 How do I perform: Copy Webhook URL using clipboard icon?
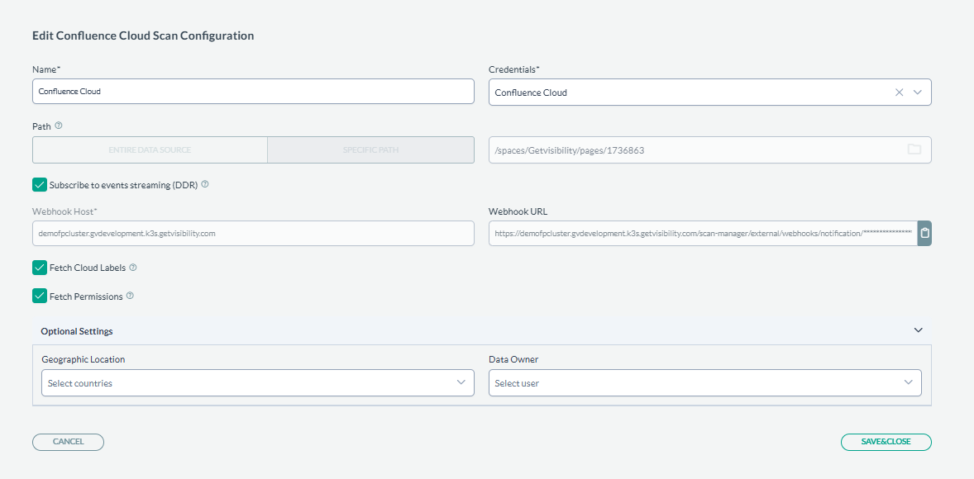tap(924, 234)
